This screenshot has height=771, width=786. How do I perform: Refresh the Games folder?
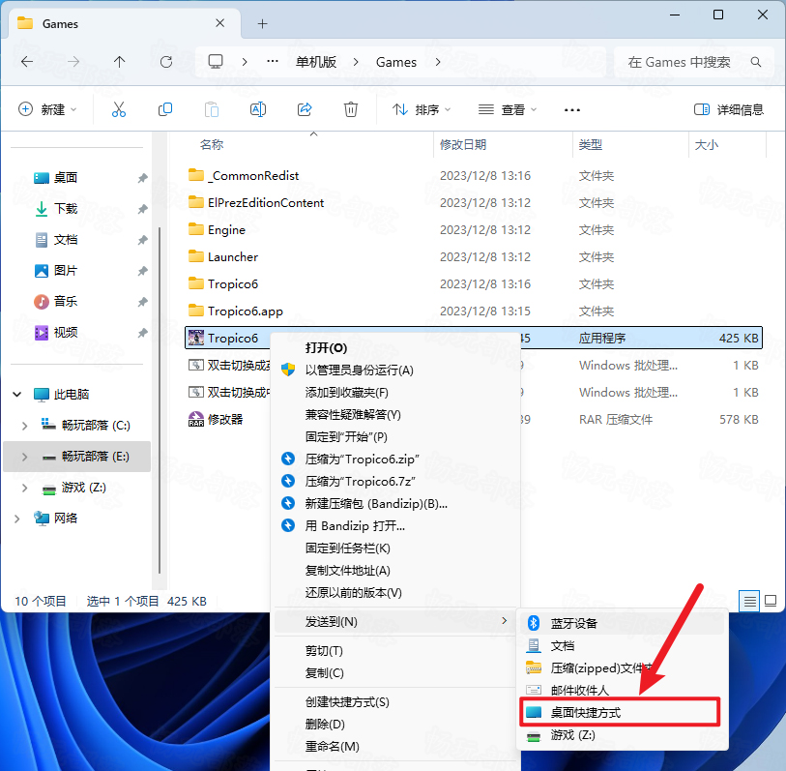click(x=166, y=62)
